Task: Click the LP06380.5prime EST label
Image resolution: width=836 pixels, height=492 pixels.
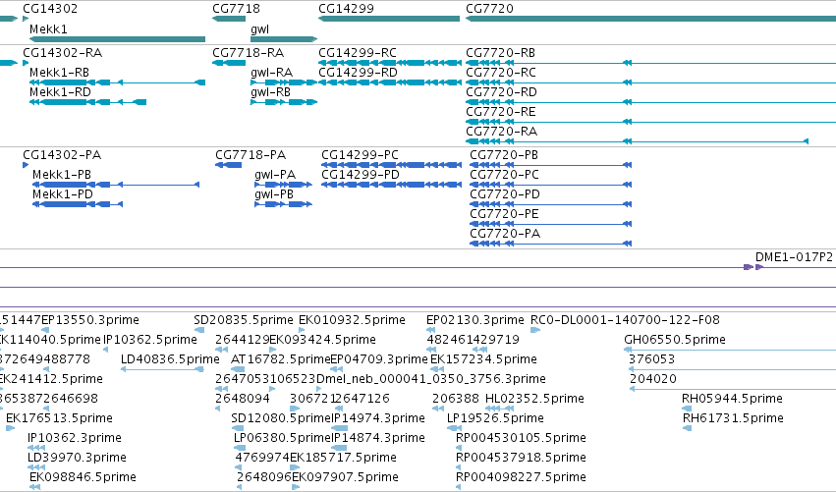Action: pyautogui.click(x=283, y=438)
